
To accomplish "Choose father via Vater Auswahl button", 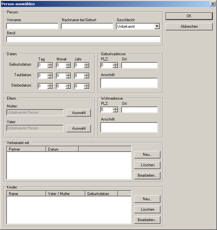I will (78, 128).
